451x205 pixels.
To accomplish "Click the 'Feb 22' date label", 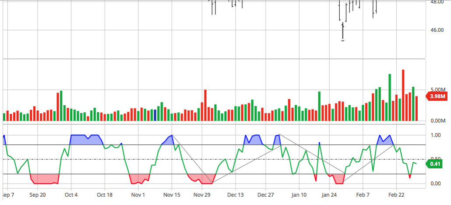I will coord(396,195).
